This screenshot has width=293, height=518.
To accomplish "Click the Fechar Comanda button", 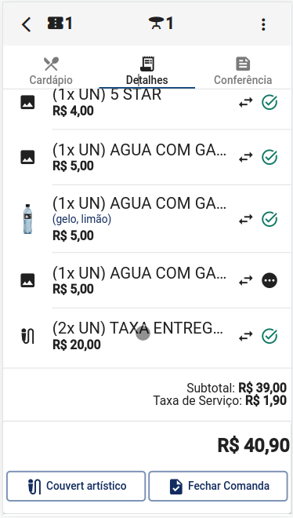I will pos(219,486).
